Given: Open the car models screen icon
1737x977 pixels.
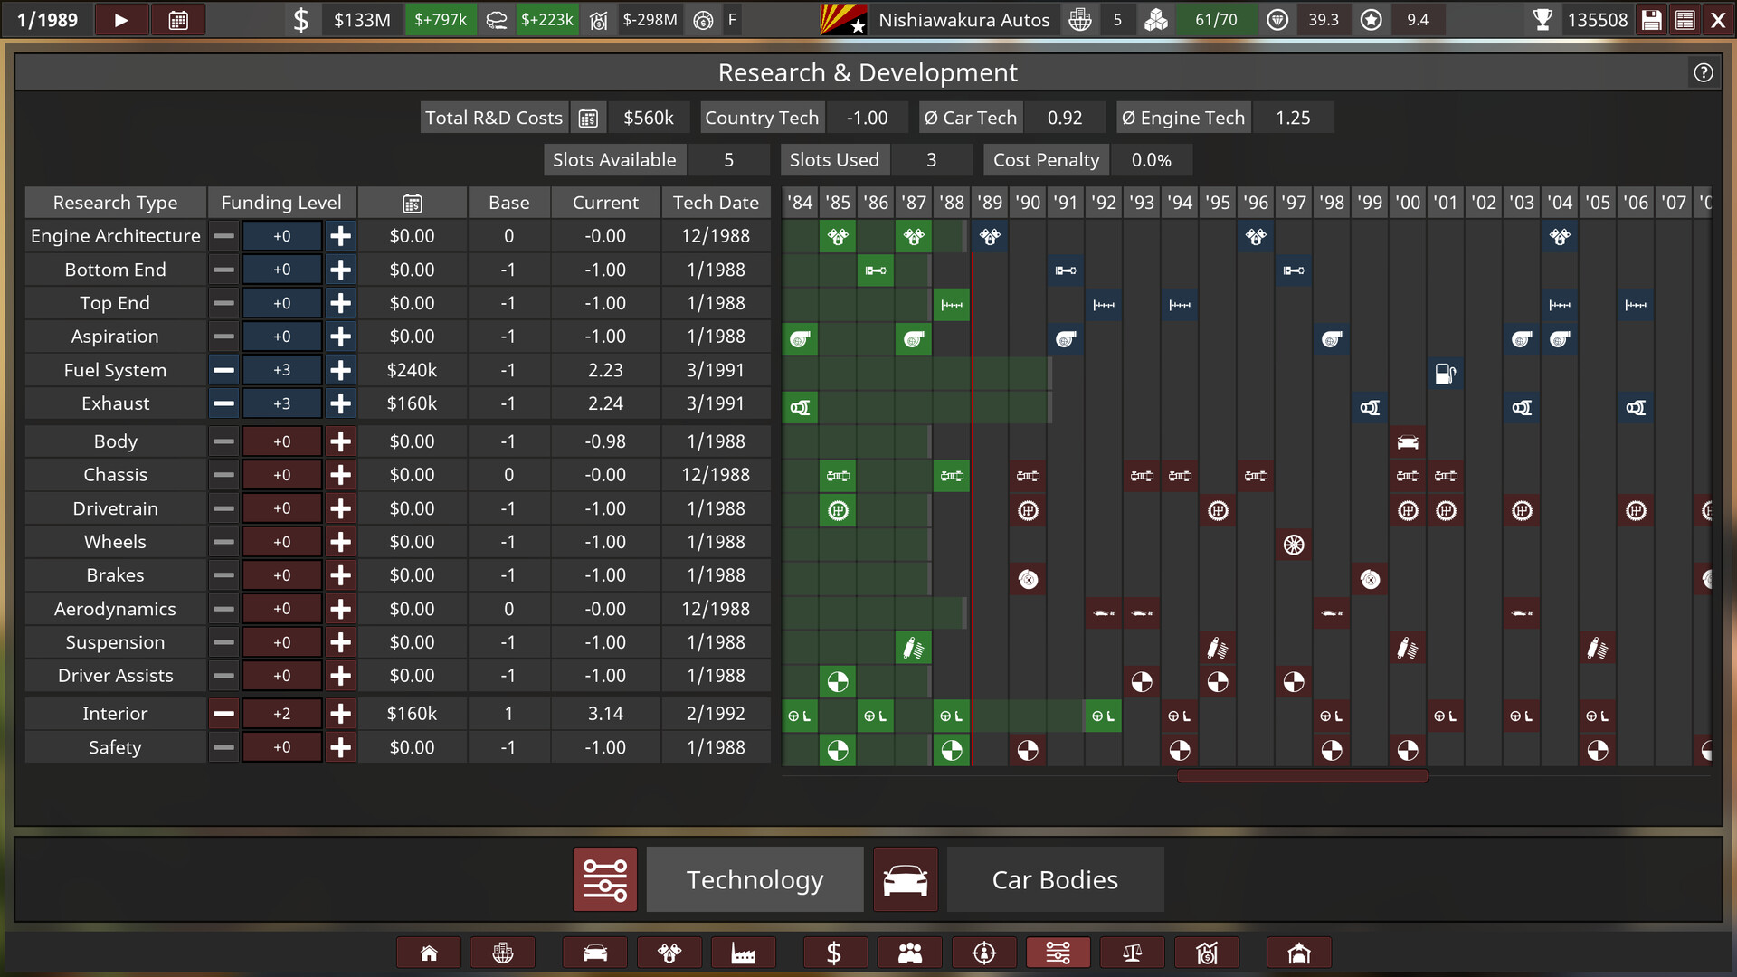Looking at the screenshot, I should (x=594, y=952).
